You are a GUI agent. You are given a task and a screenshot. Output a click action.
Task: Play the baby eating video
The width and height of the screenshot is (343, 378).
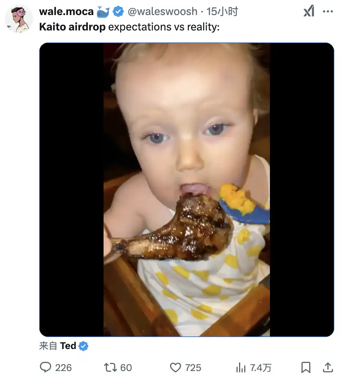click(187, 189)
